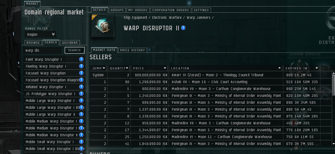Focus the 'warp dis' search field
The image size is (335, 154).
(44, 50)
